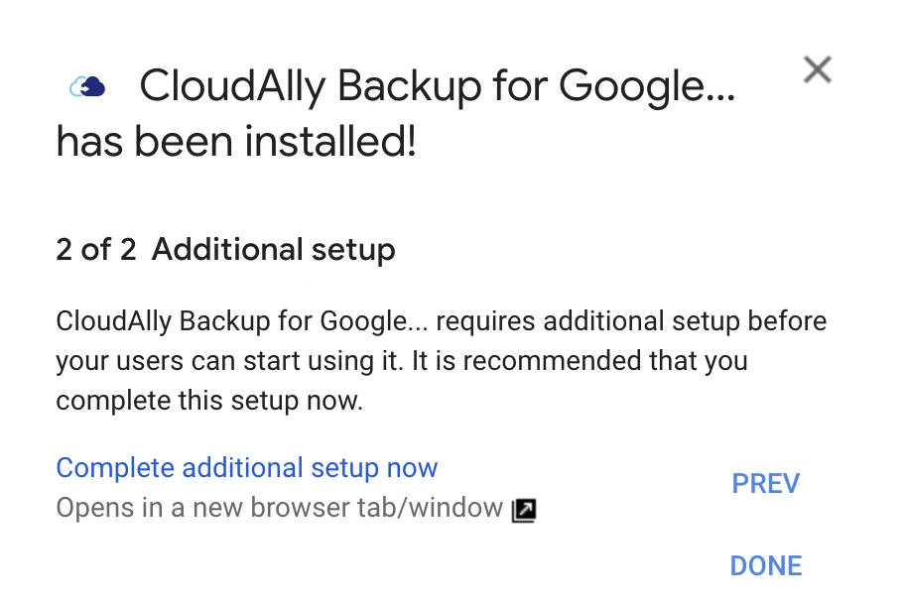Click the "has been installed!" heading text
Screen dimensions: 905x607
pos(236,144)
